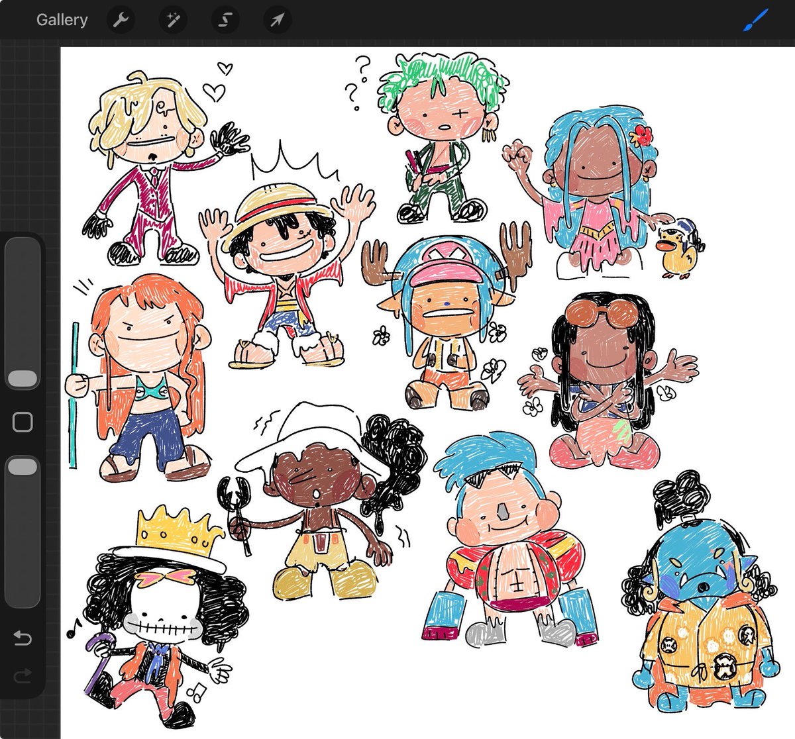Screen dimensions: 795x739
Task: Open the Gallery view
Action: [62, 20]
